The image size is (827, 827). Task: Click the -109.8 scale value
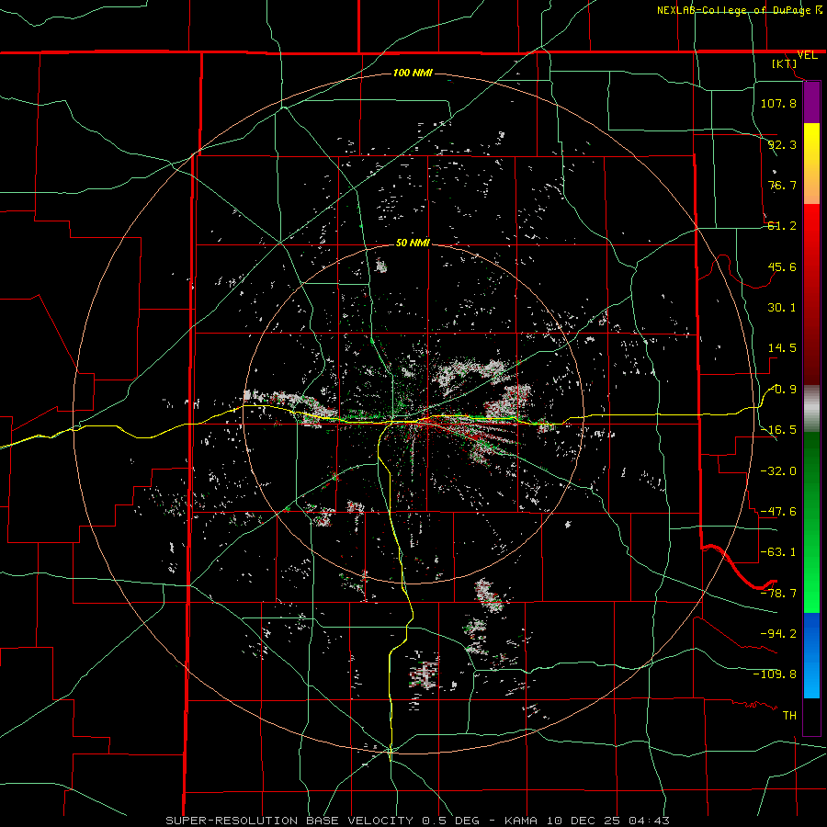click(775, 674)
